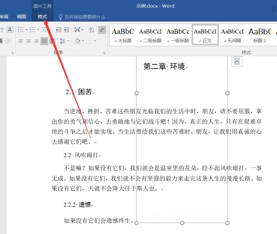Sort text with the A-Z icon
Image resolution: width=277 pixels, height=234 pixels.
(91, 29)
